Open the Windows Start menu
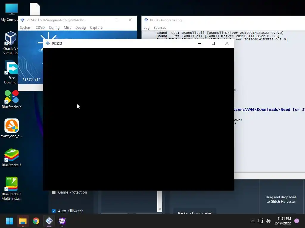 coord(10,221)
